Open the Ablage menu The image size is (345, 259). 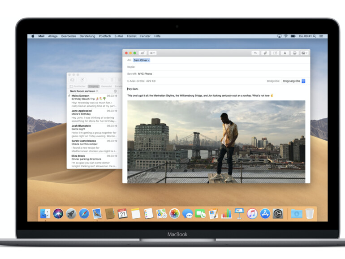pos(53,36)
